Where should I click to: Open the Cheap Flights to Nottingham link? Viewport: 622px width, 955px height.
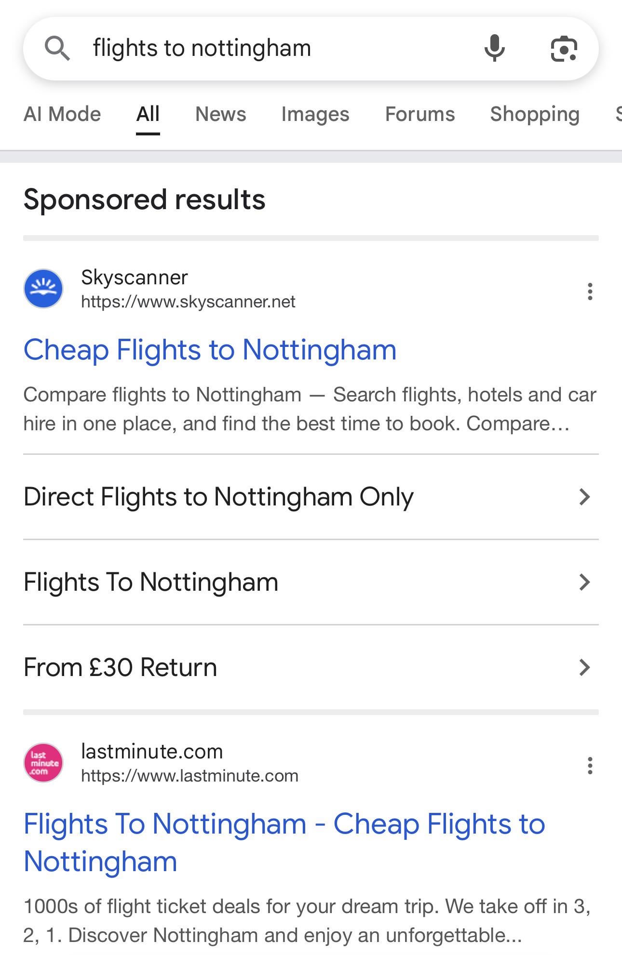pos(210,349)
